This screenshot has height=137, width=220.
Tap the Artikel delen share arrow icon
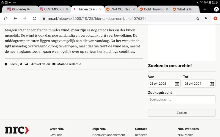(26, 64)
